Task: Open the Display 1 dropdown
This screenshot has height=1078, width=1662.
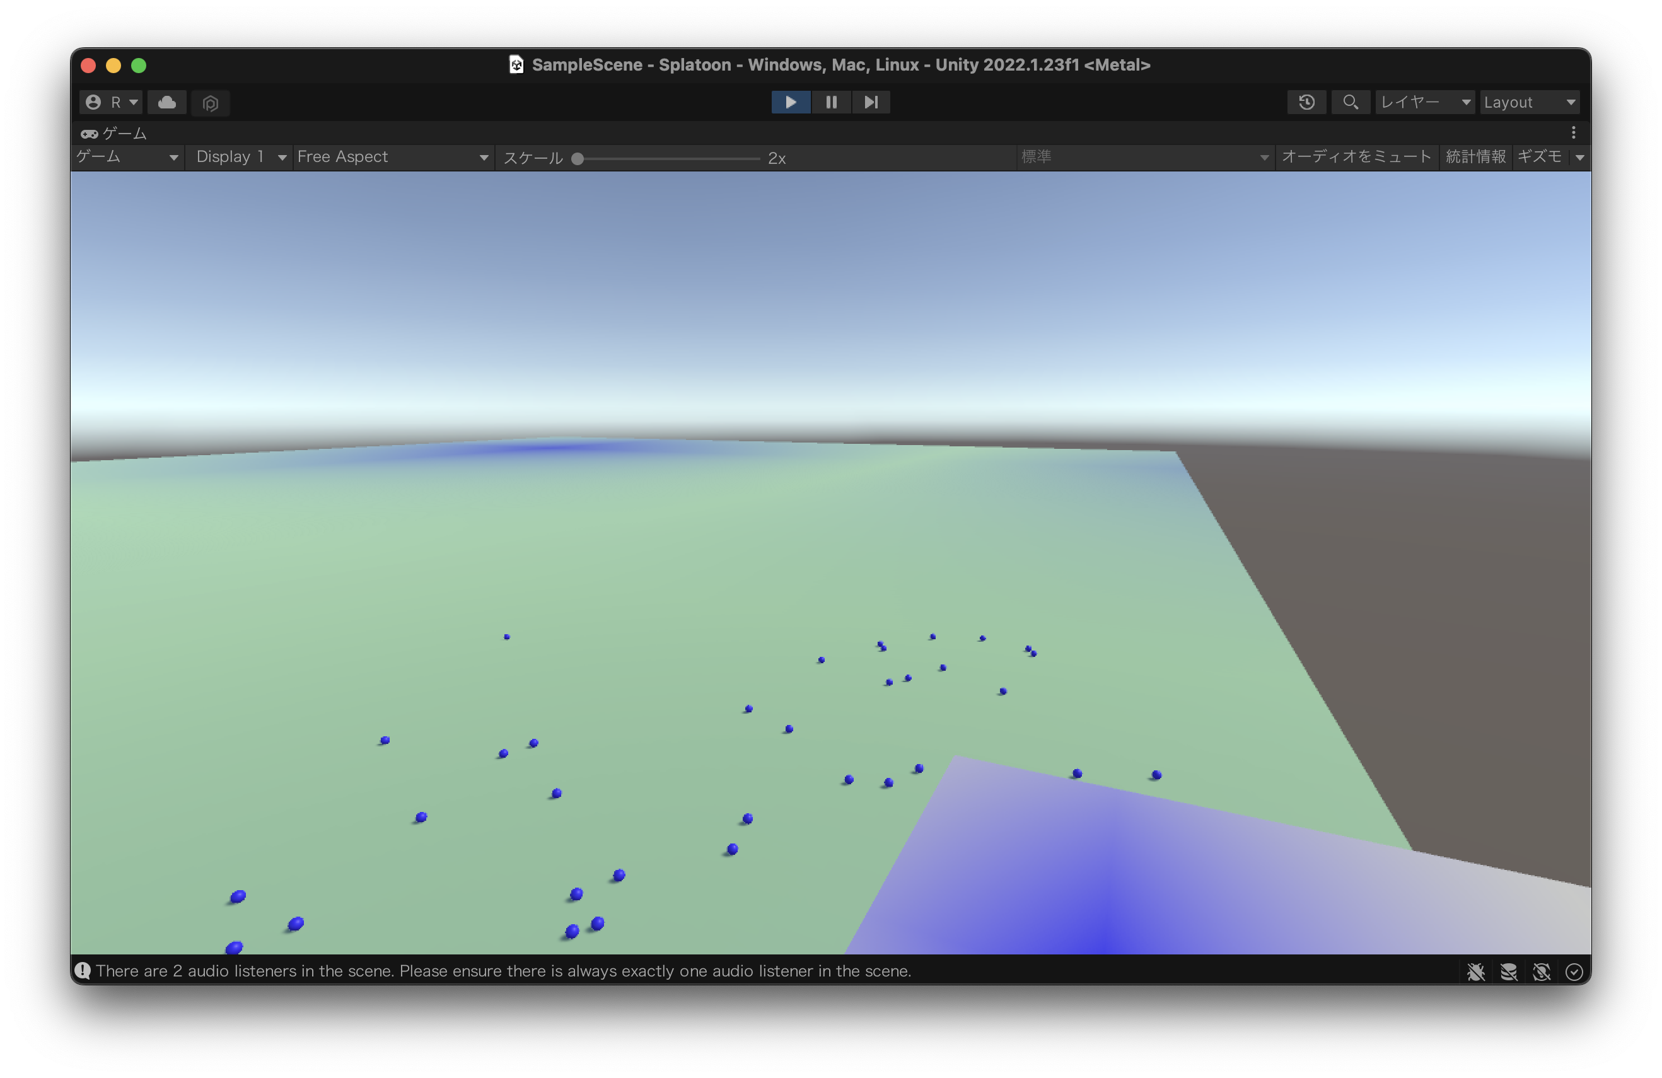Action: pos(240,156)
